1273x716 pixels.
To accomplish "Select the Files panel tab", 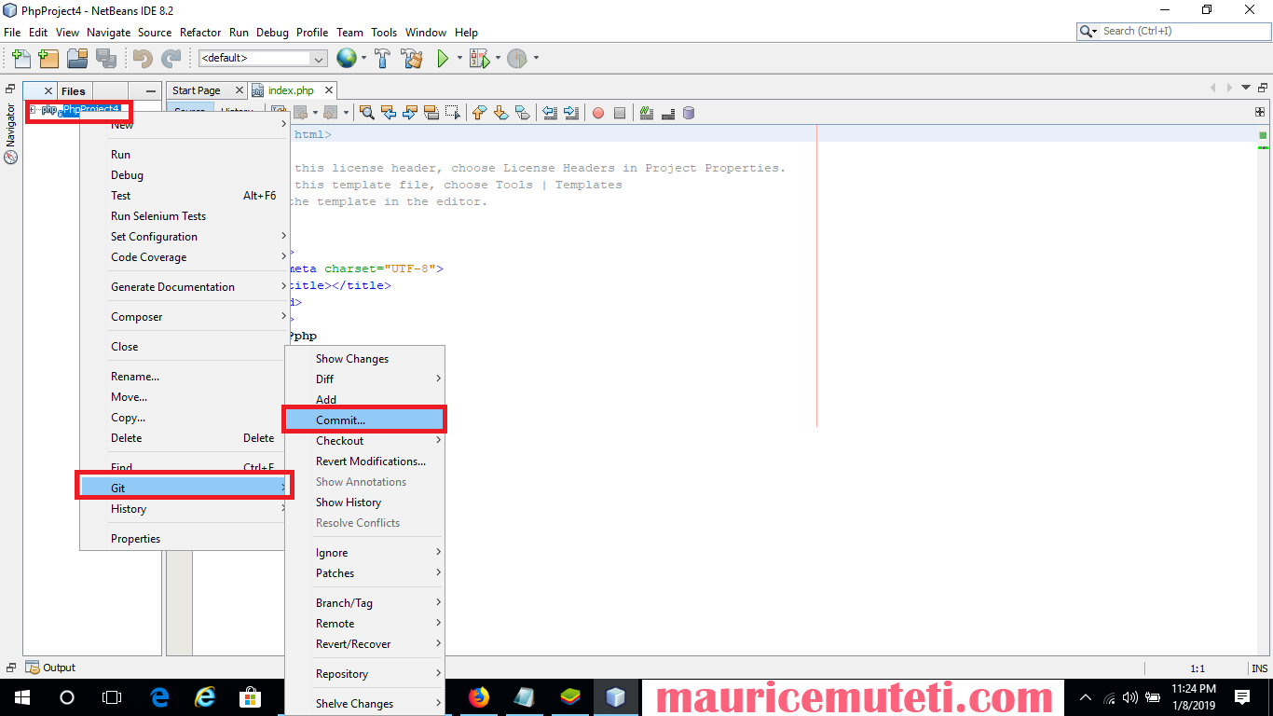I will tap(73, 90).
